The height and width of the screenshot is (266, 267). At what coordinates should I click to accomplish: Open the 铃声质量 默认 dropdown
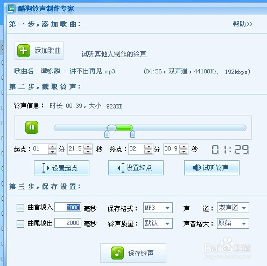pos(158,223)
